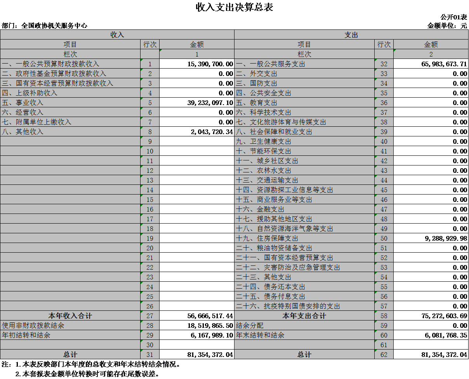Screen dimensions: 469x379
Task: Select amount 6,081,768.35
Action: (431, 335)
